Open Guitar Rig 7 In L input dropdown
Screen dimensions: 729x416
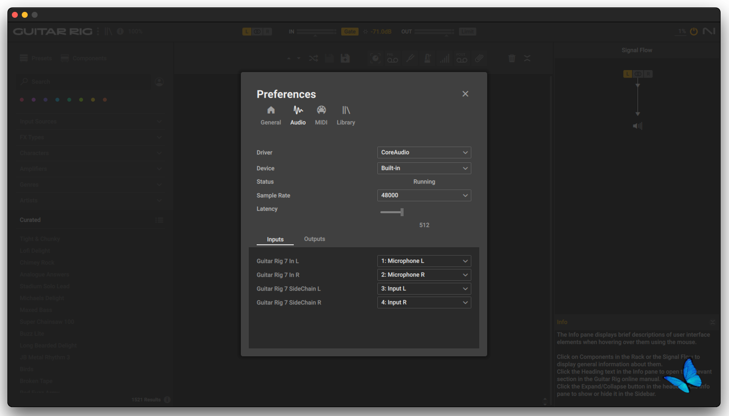coord(424,261)
